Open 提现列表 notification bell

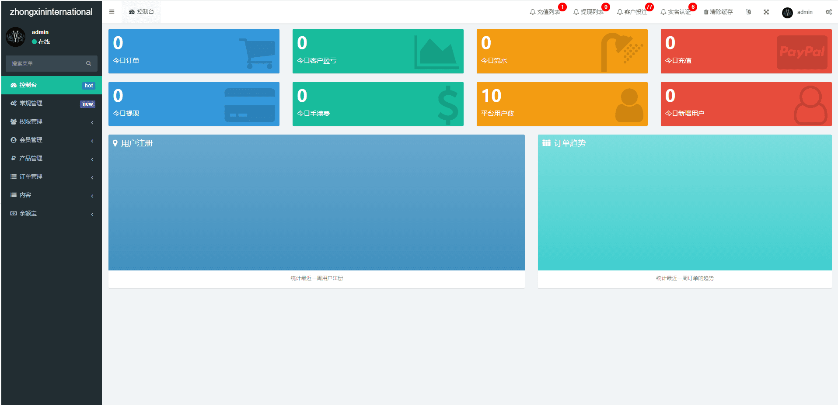click(x=589, y=12)
